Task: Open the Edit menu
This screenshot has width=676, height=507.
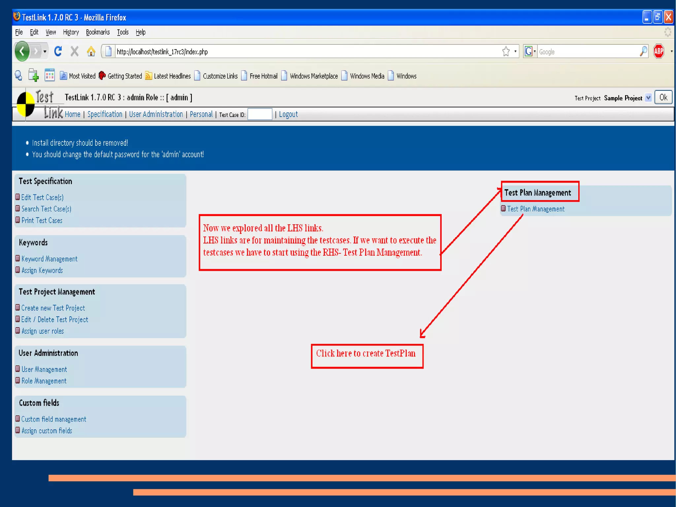Action: click(x=34, y=32)
